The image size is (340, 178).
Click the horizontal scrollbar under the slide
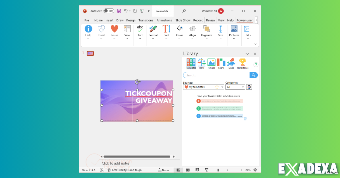[137, 156]
